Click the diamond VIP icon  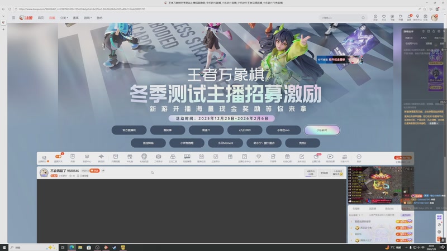259,157
